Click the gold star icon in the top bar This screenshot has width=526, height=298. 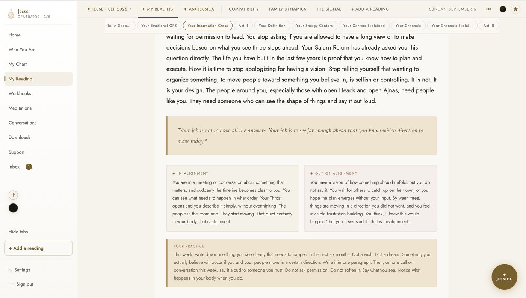pyautogui.click(x=515, y=9)
